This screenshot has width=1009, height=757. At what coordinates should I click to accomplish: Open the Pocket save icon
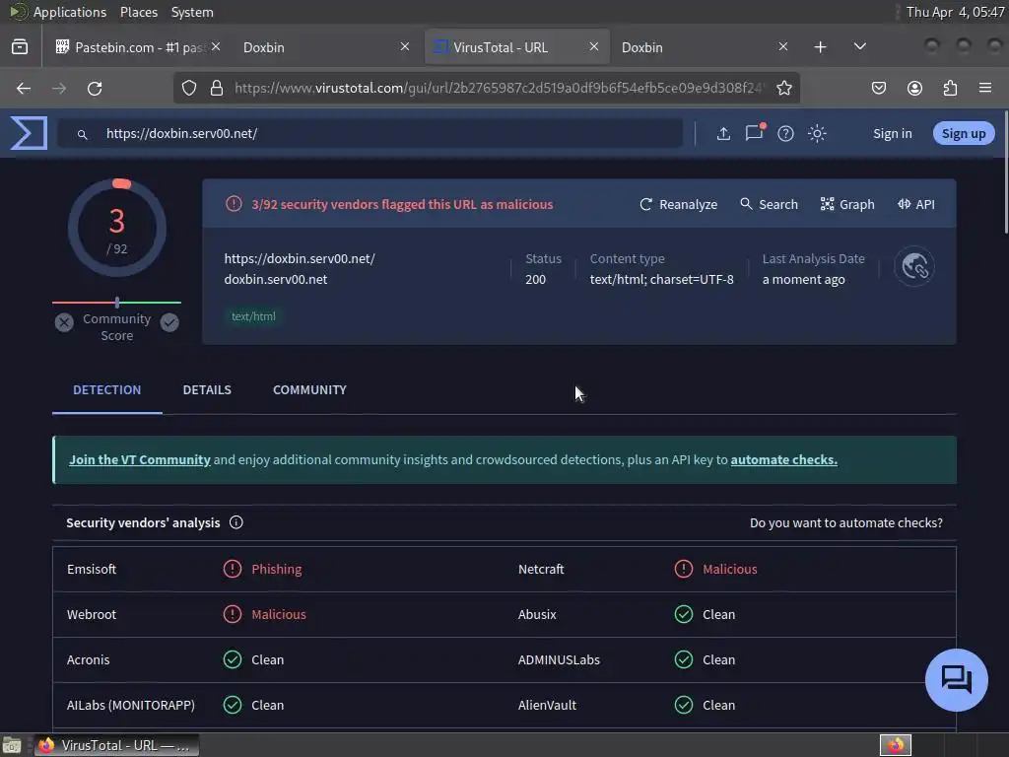(x=878, y=88)
